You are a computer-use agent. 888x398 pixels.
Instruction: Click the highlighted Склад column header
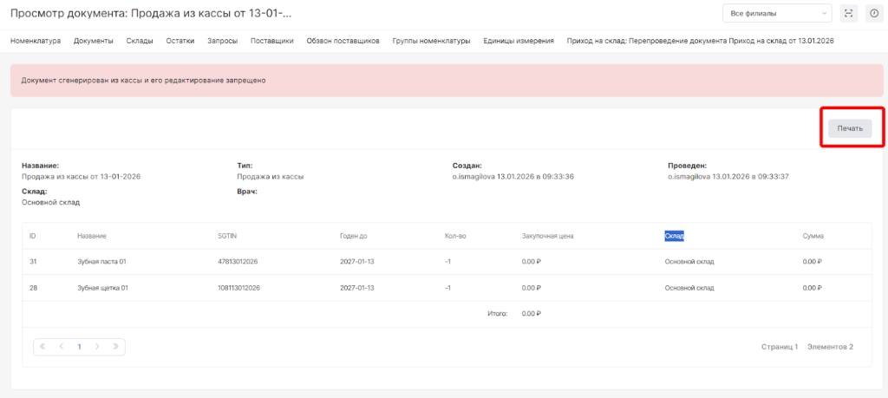pyautogui.click(x=675, y=235)
